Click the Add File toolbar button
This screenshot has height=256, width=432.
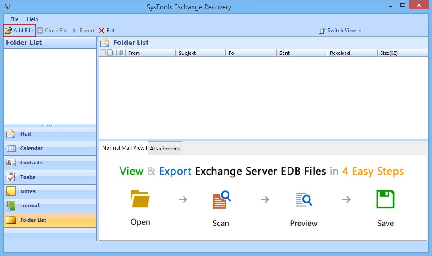pyautogui.click(x=19, y=31)
